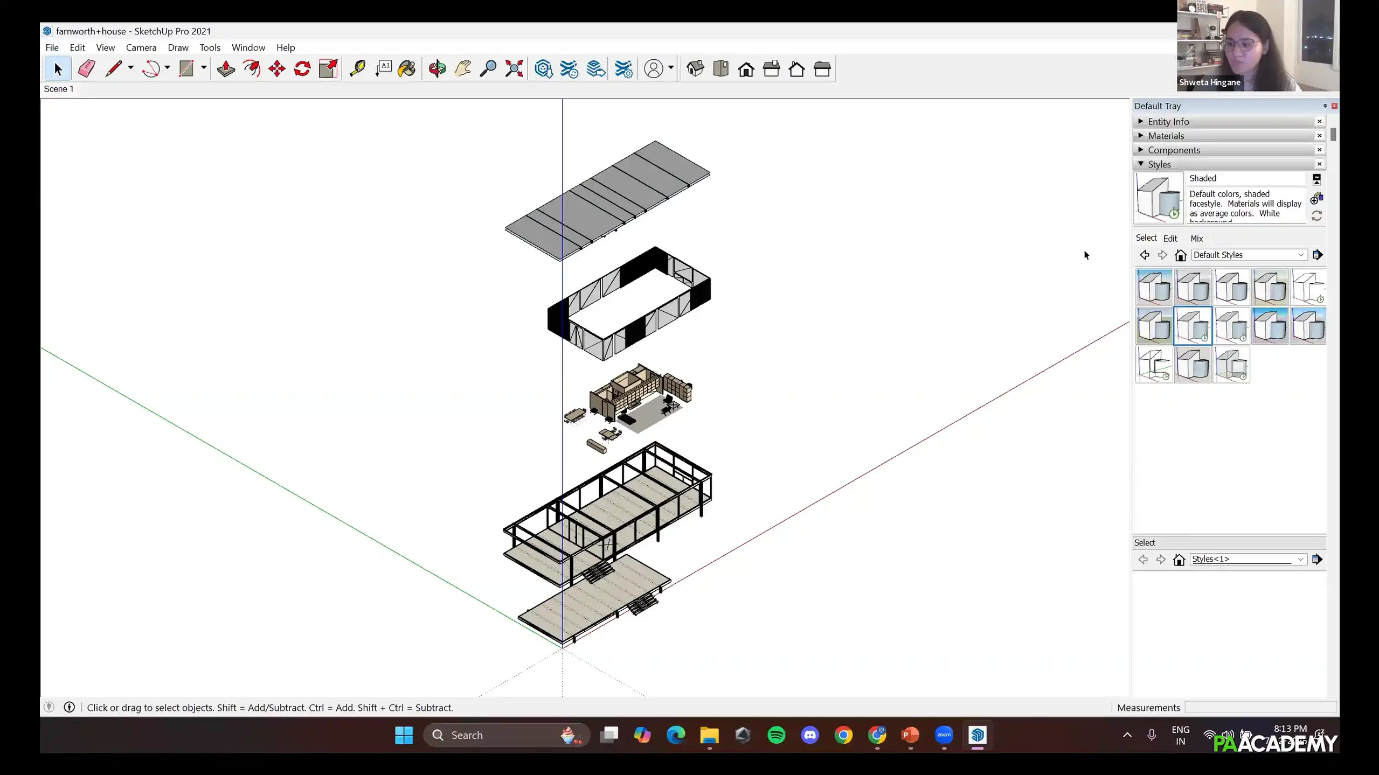Image resolution: width=1379 pixels, height=775 pixels.
Task: Open 3D Warehouse
Action: pyautogui.click(x=544, y=69)
